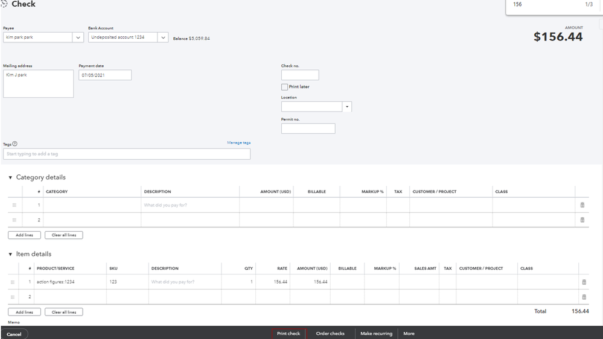The image size is (603, 339).
Task: Click Add lines under Category details
Action: [x=24, y=235]
